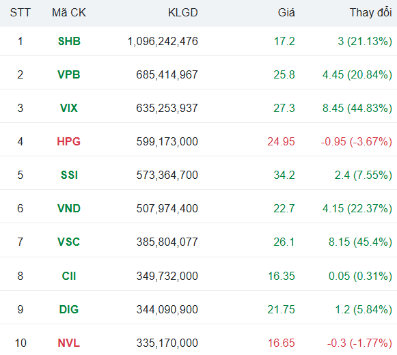Select volume 685,414,967 for VPB
397x355 pixels.
tap(167, 74)
